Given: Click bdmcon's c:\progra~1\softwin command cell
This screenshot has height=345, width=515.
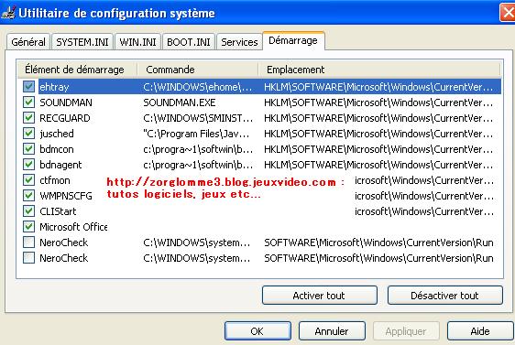Looking at the screenshot, I should point(198,149).
